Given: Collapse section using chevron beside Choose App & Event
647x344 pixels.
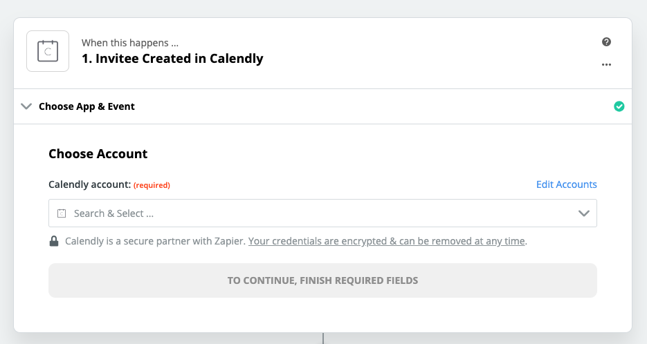Looking at the screenshot, I should [x=26, y=106].
